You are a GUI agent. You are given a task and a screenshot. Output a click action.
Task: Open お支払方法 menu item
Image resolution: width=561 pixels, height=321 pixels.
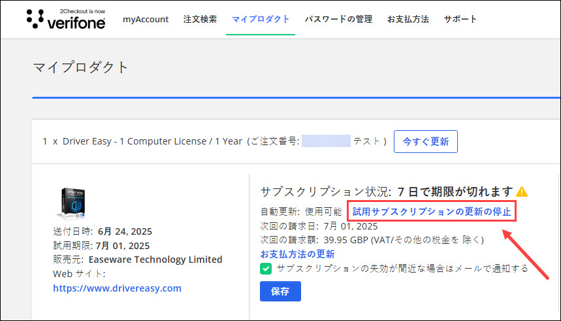tap(408, 19)
